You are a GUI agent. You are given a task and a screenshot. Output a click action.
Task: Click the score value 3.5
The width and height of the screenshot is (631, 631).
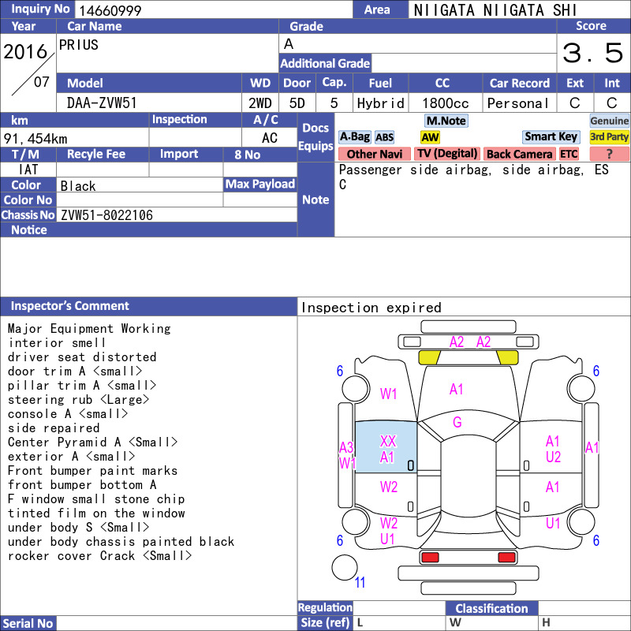click(x=592, y=53)
